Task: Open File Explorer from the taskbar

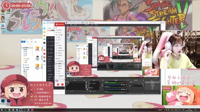Action: pos(13,110)
